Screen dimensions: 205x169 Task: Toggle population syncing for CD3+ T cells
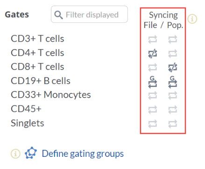pyautogui.click(x=173, y=39)
